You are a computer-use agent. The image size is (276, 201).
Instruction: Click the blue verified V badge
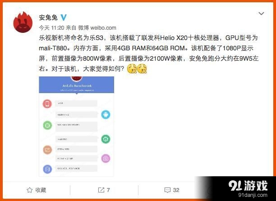pyautogui.click(x=64, y=18)
